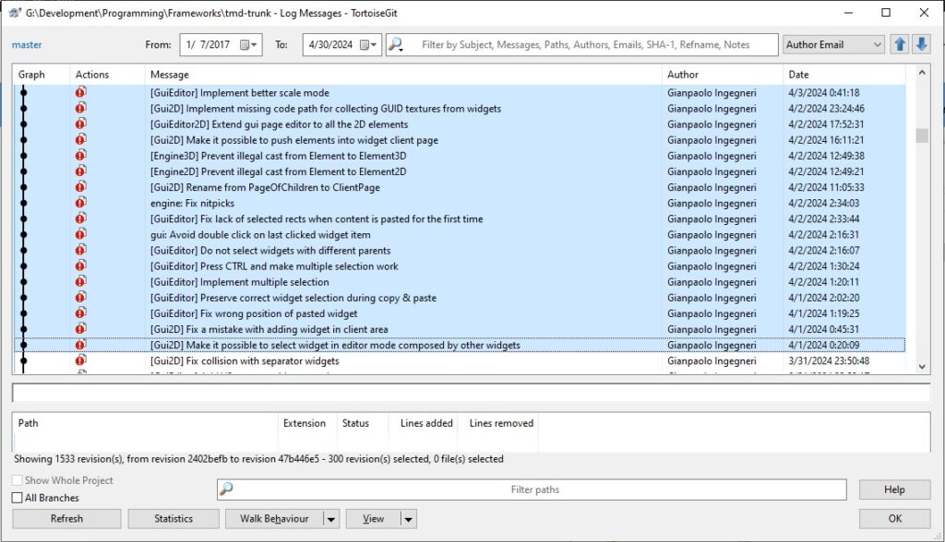
Task: Click the View button
Action: 373,519
